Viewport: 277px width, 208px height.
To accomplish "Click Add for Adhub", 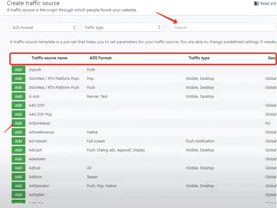I will 19,168.
